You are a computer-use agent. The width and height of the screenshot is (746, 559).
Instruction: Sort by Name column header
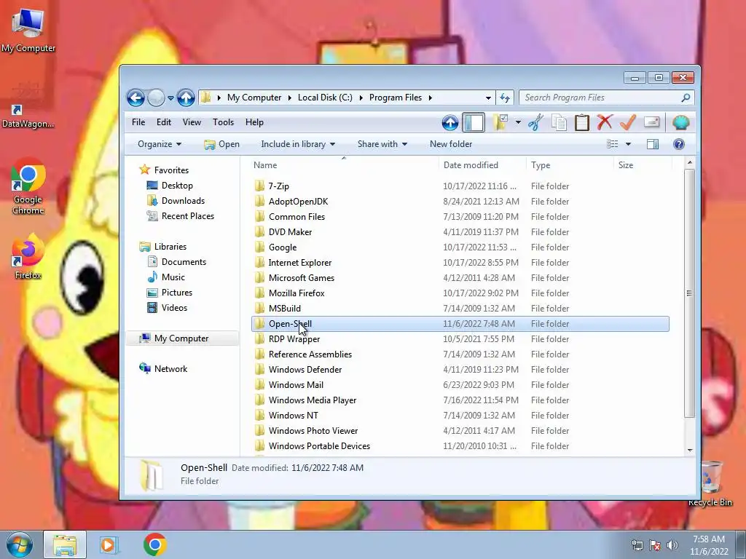tap(345, 165)
